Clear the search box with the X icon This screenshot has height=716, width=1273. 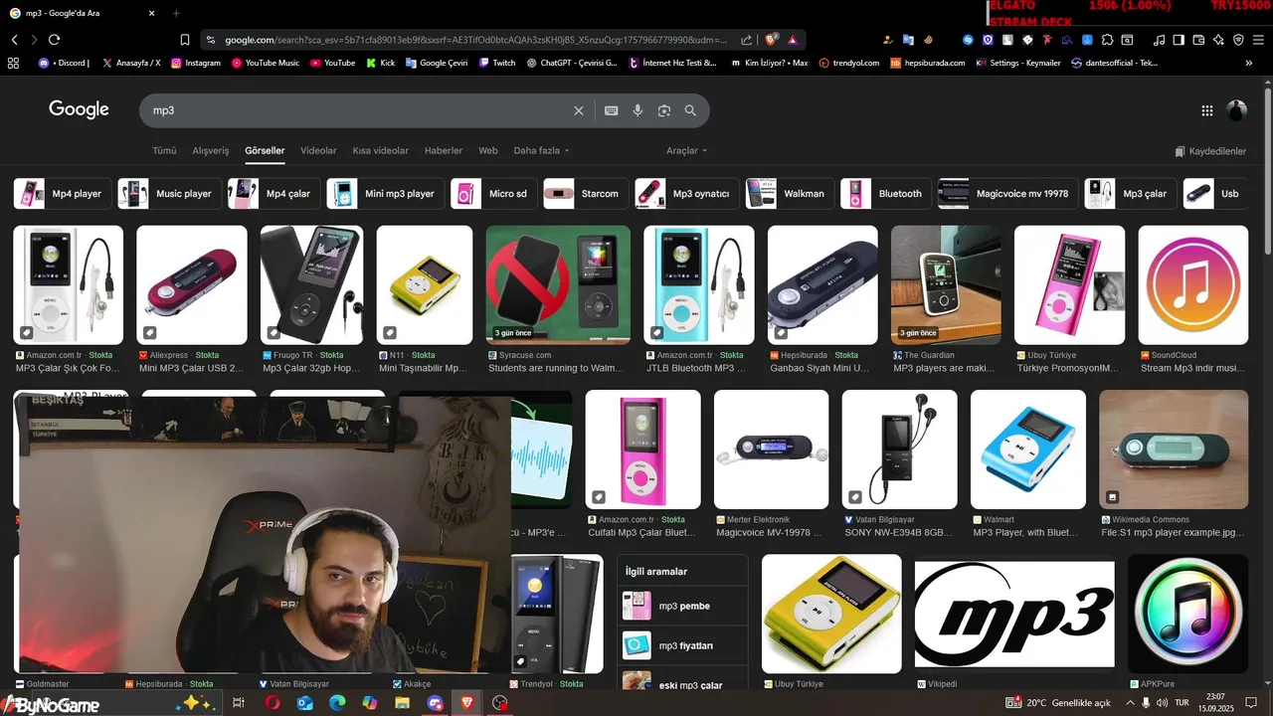(x=579, y=110)
